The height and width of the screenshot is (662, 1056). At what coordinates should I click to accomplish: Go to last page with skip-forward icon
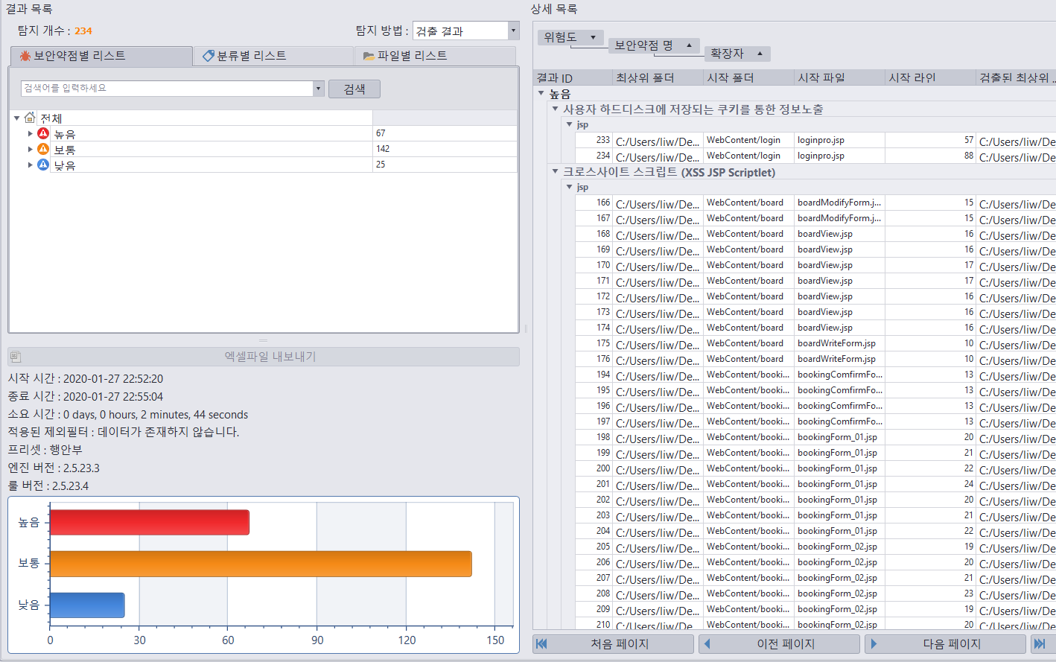tap(1040, 644)
